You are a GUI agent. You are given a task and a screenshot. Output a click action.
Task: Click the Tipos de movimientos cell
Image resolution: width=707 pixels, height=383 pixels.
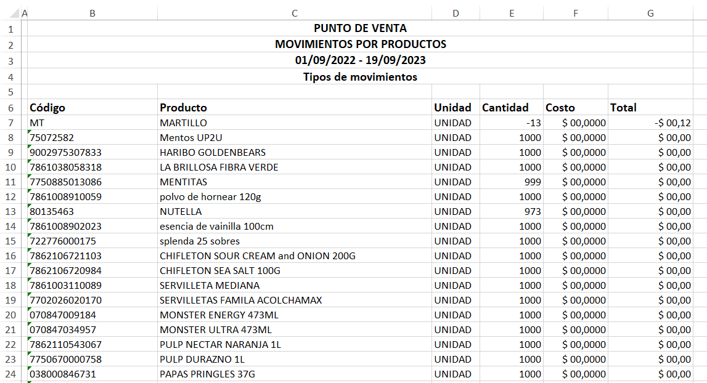360,76
